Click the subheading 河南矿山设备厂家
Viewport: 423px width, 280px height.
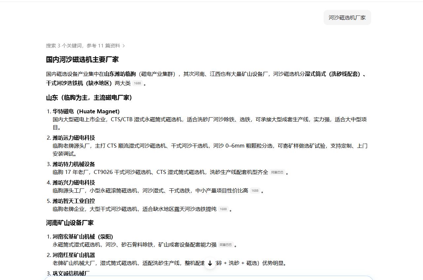[70, 223]
